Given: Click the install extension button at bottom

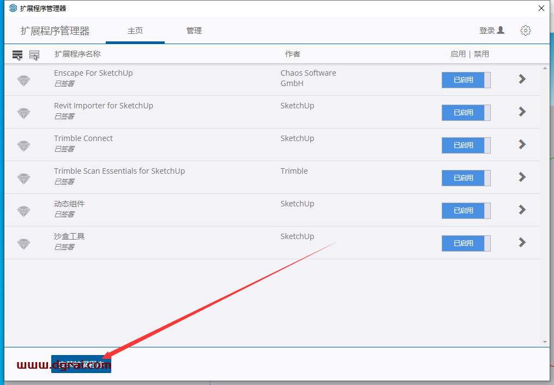Looking at the screenshot, I should point(81,364).
